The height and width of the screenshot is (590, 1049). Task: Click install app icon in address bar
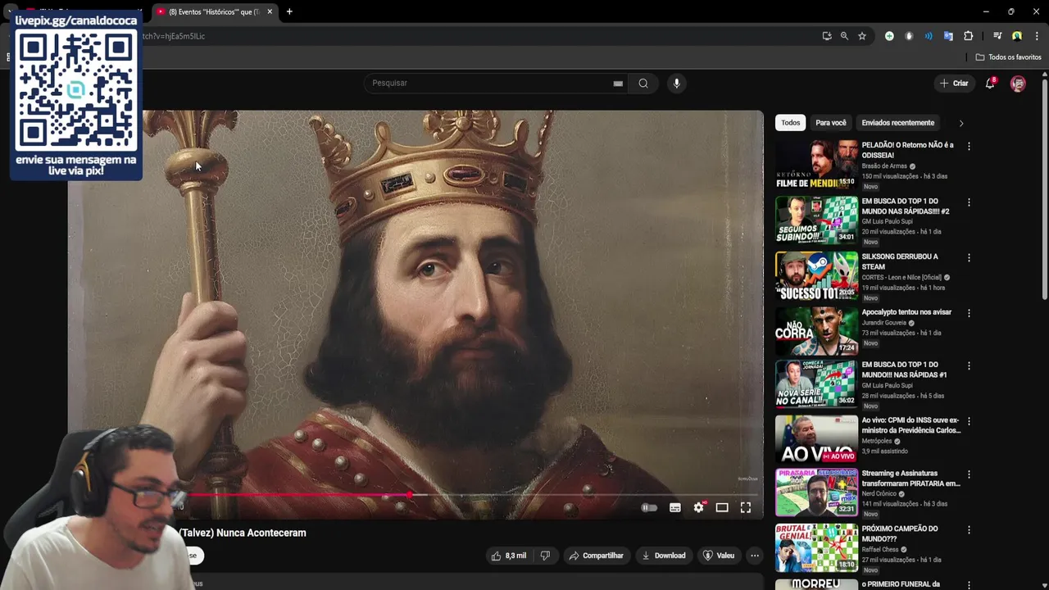pos(827,36)
